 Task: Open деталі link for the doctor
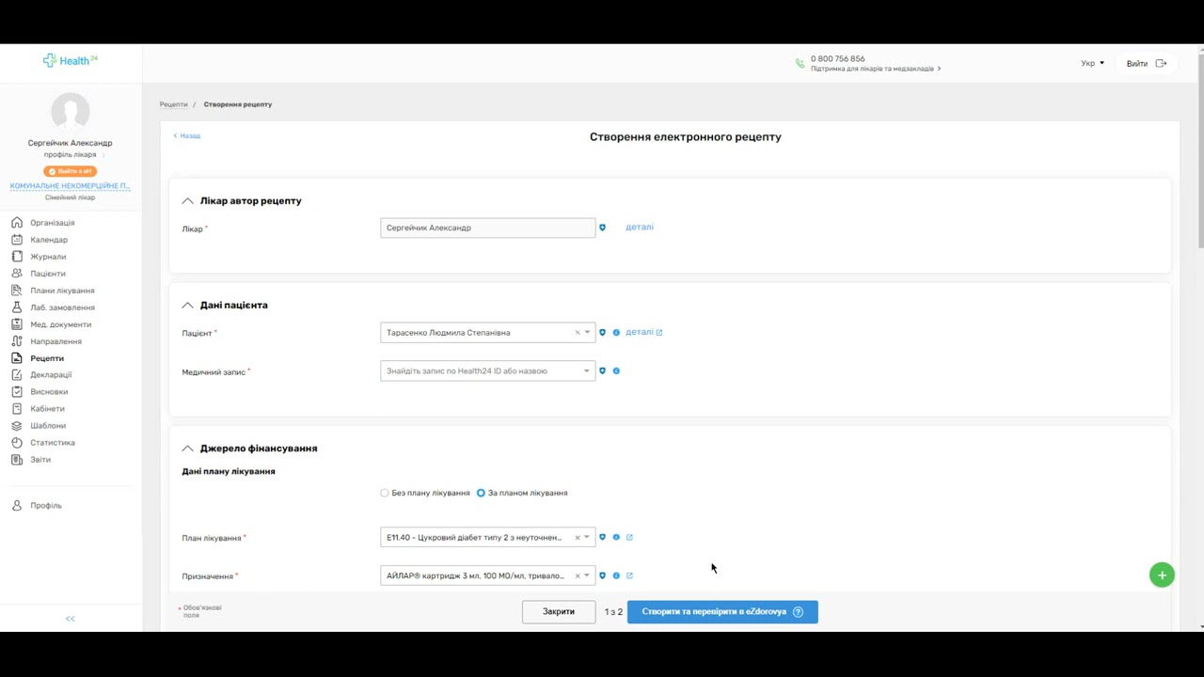click(640, 227)
